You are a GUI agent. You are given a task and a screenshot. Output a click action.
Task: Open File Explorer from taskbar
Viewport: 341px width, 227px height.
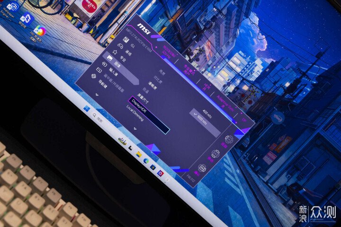click(x=138, y=155)
